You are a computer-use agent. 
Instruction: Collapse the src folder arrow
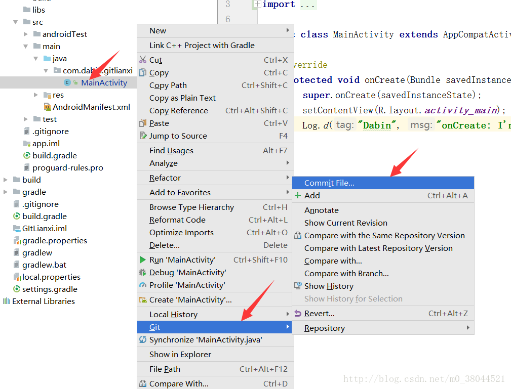[x=15, y=22]
